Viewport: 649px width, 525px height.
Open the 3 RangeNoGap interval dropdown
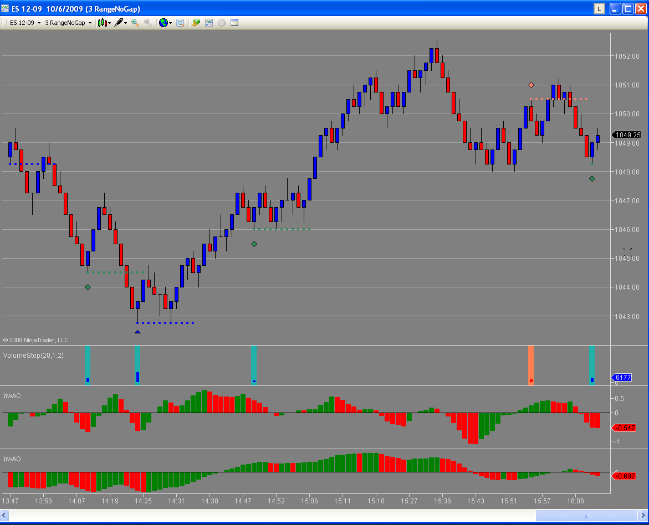pos(68,23)
